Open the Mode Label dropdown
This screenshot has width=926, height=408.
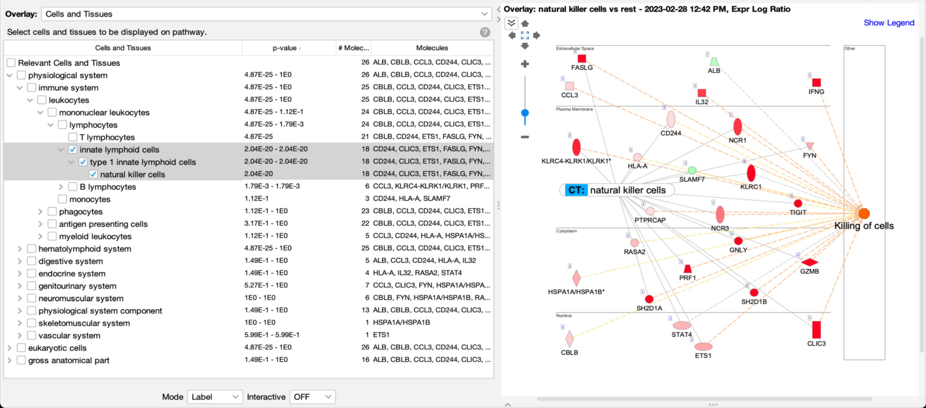click(x=215, y=397)
